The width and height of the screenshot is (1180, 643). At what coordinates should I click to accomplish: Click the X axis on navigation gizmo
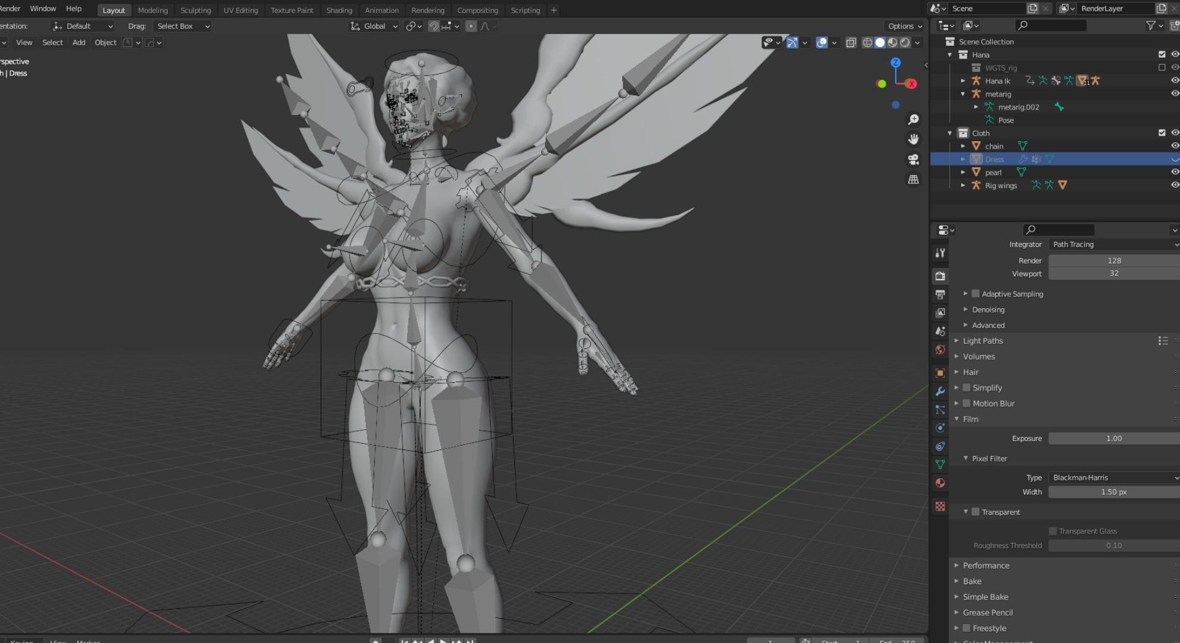point(911,84)
